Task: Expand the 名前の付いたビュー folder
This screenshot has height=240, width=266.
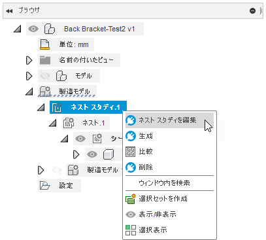Action: (x=29, y=60)
